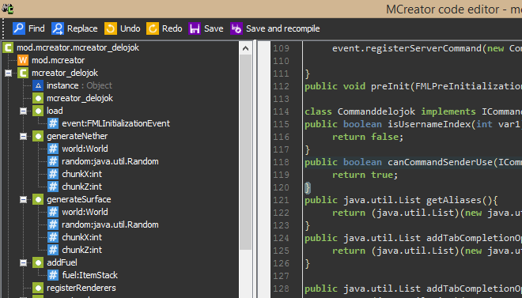Click the orange W icon next to mod.mcreator
The image size is (522, 298).
click(x=23, y=60)
